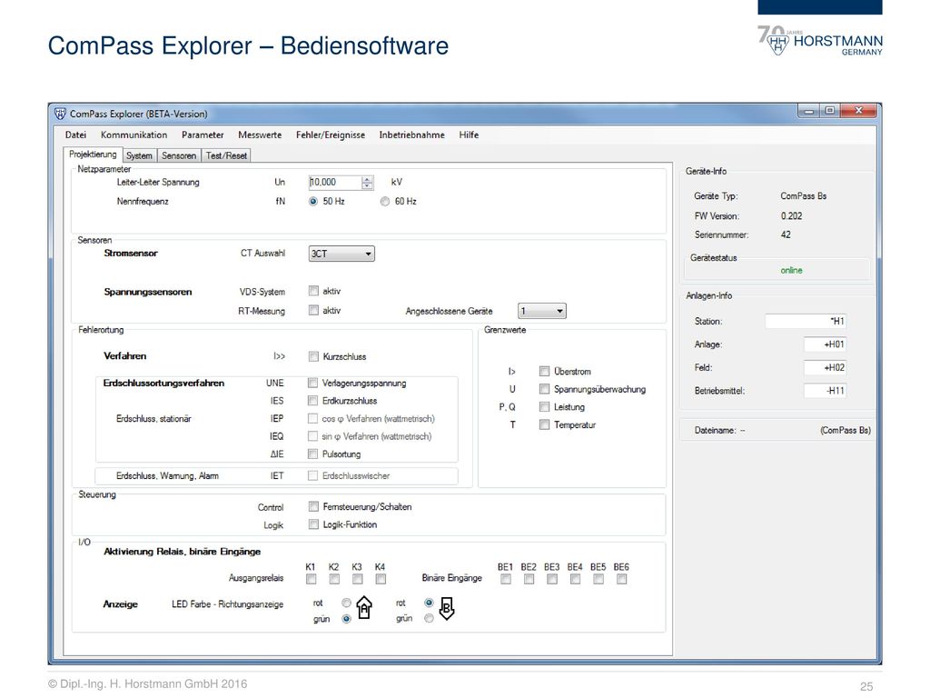
Task: Switch to the System tab
Action: tap(139, 155)
